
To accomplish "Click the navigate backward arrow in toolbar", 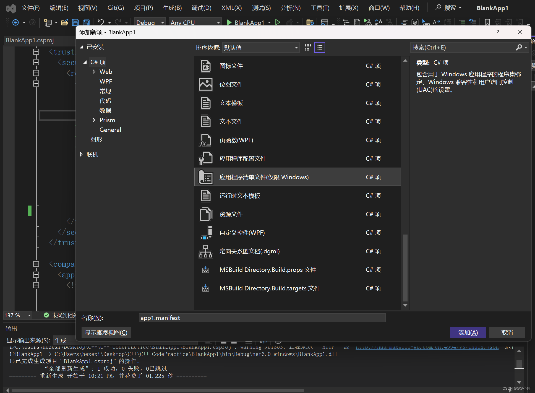I will point(16,22).
